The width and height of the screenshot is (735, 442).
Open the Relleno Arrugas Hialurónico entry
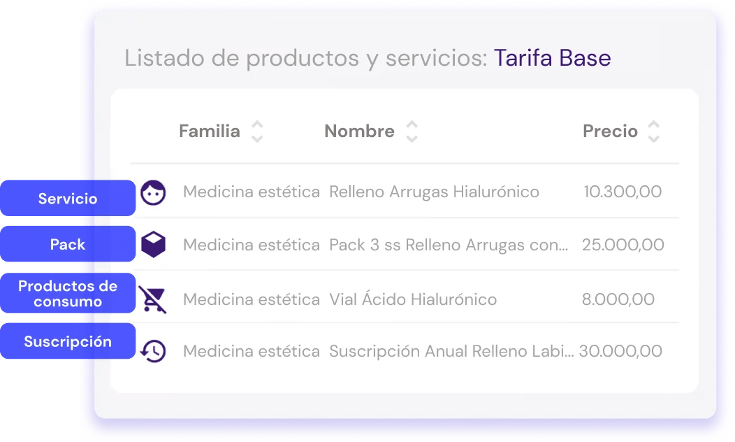(x=434, y=192)
